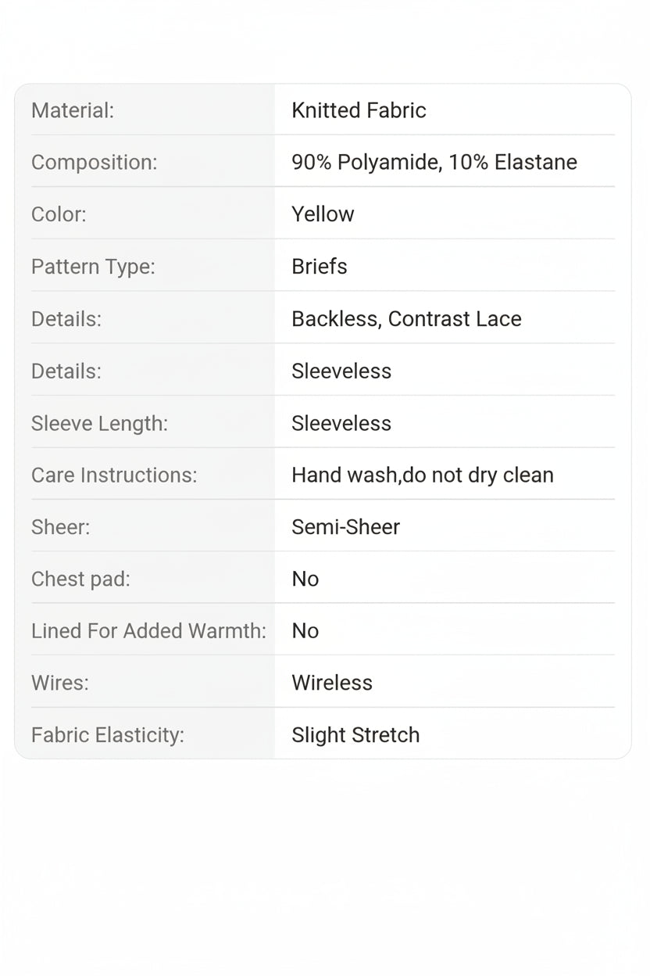Image resolution: width=650 pixels, height=976 pixels.
Task: Select the Knitted Fabric value
Action: [x=359, y=110]
